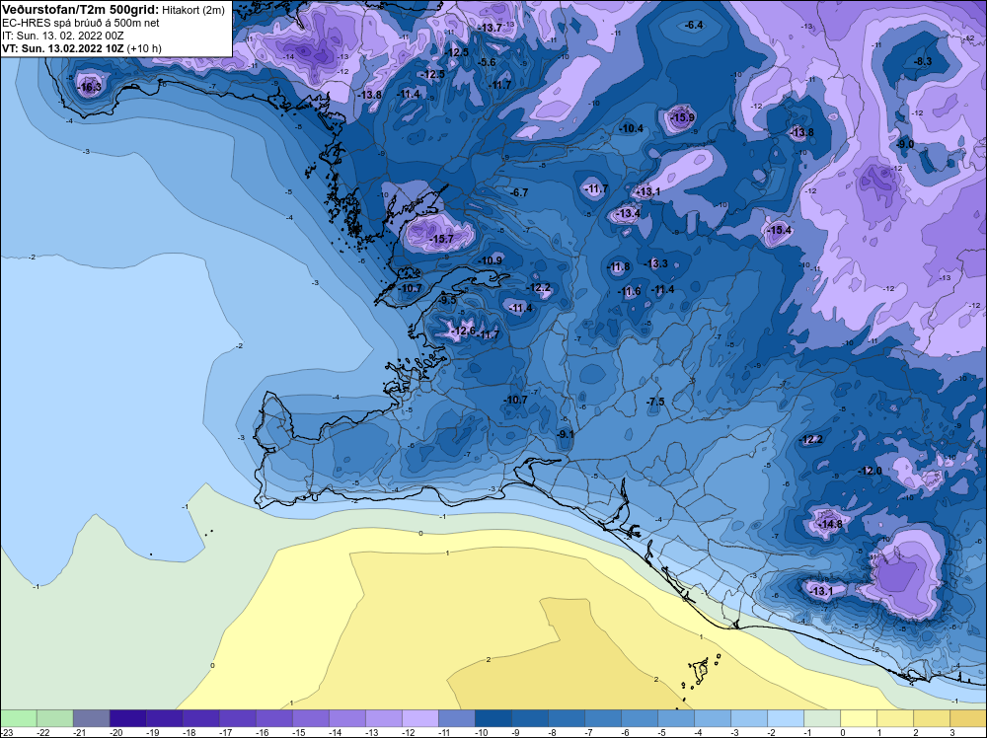Select the legend swatch labeled -22
Image resolution: width=987 pixels, height=738 pixels.
(54, 718)
